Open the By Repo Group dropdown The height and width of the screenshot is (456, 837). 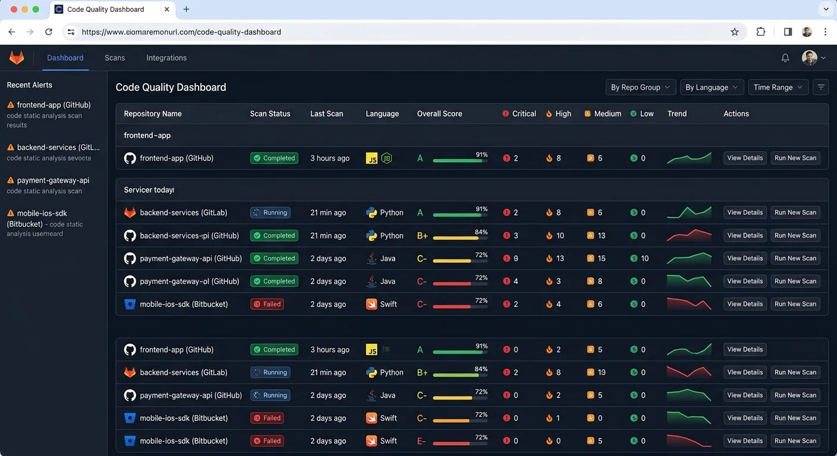tap(640, 87)
